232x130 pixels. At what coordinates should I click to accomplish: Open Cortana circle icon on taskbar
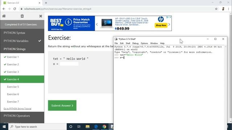(x=71, y=127)
